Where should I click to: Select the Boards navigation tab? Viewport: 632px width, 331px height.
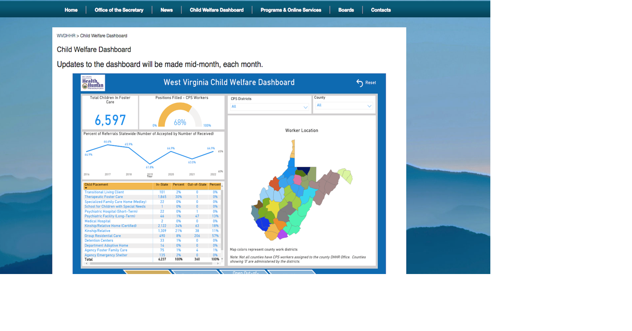pyautogui.click(x=346, y=10)
